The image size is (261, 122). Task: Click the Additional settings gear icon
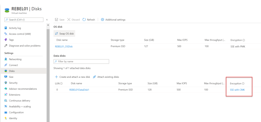102,20
